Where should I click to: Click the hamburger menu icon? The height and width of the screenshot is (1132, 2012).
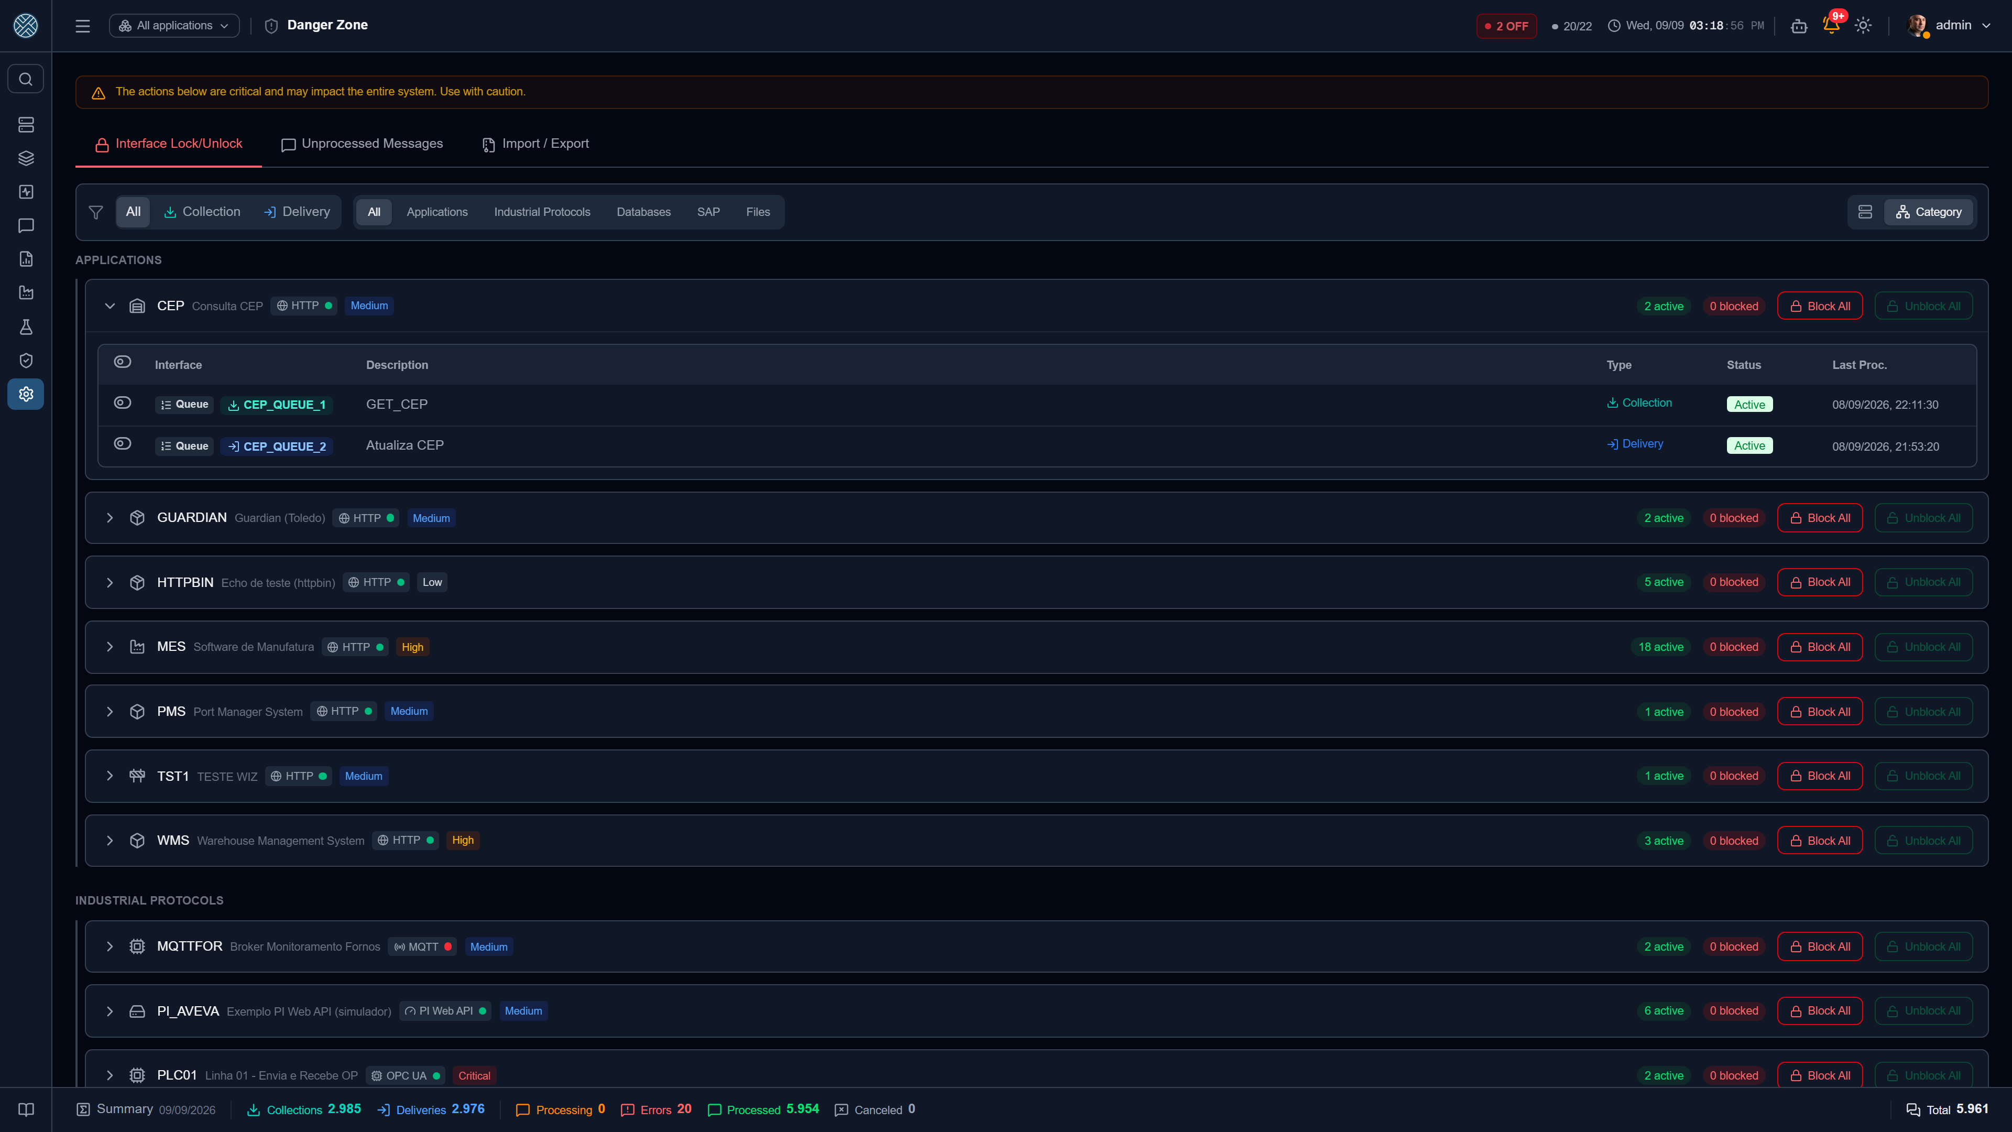point(83,26)
